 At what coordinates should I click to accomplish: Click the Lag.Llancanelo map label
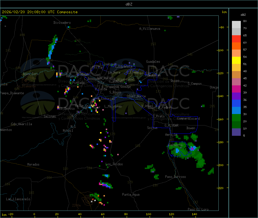[x=18, y=199]
